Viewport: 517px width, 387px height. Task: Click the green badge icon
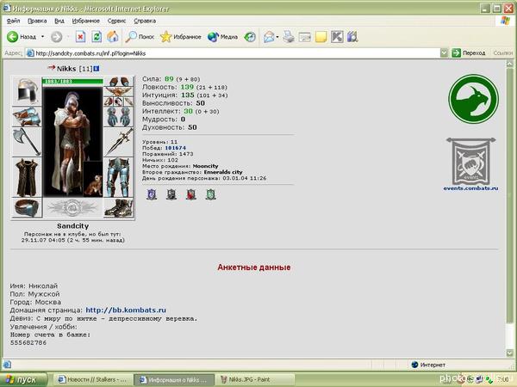point(211,194)
